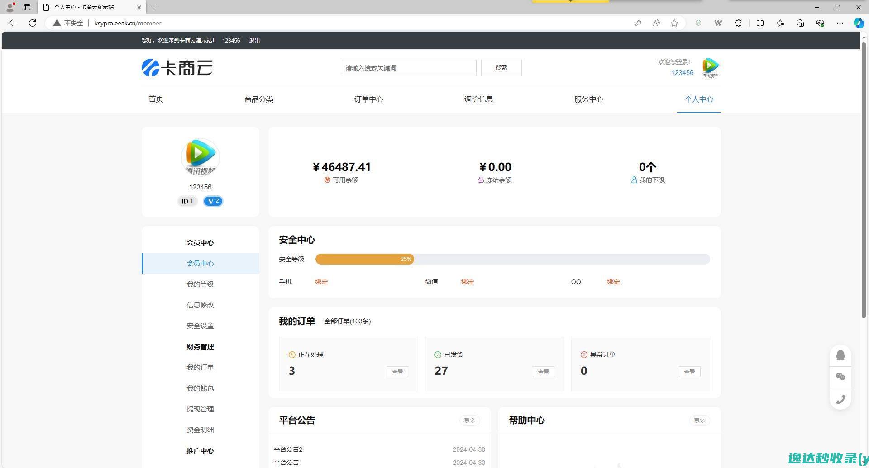Image resolution: width=869 pixels, height=468 pixels.
Task: Click the 123456 username in top bar
Action: [x=231, y=40]
